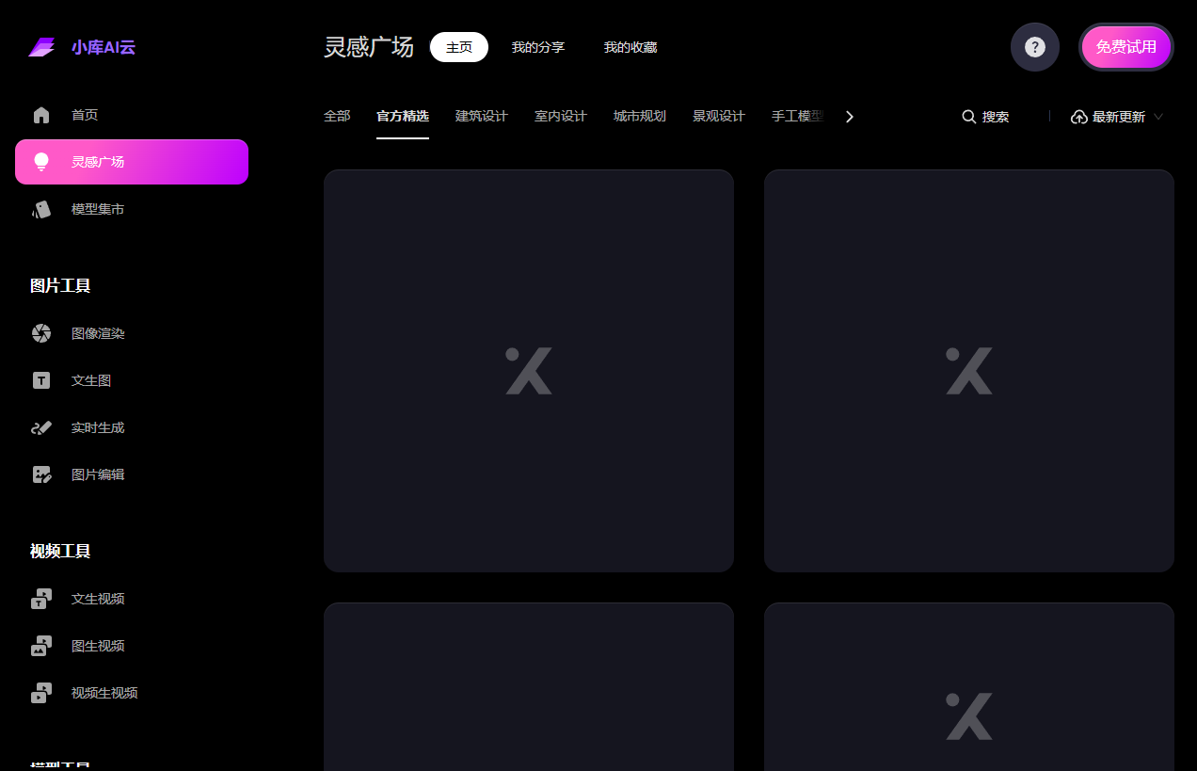Switch to the 我的分享 tab
The height and width of the screenshot is (771, 1197).
tap(537, 46)
